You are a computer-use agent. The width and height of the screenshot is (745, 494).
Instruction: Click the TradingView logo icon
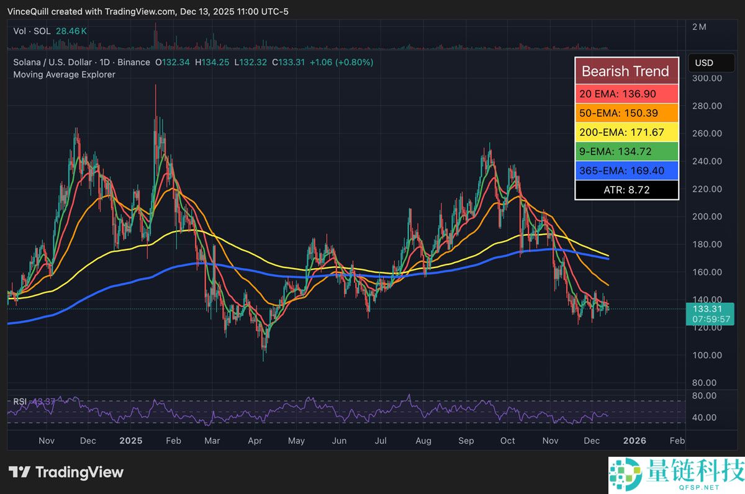[x=19, y=472]
